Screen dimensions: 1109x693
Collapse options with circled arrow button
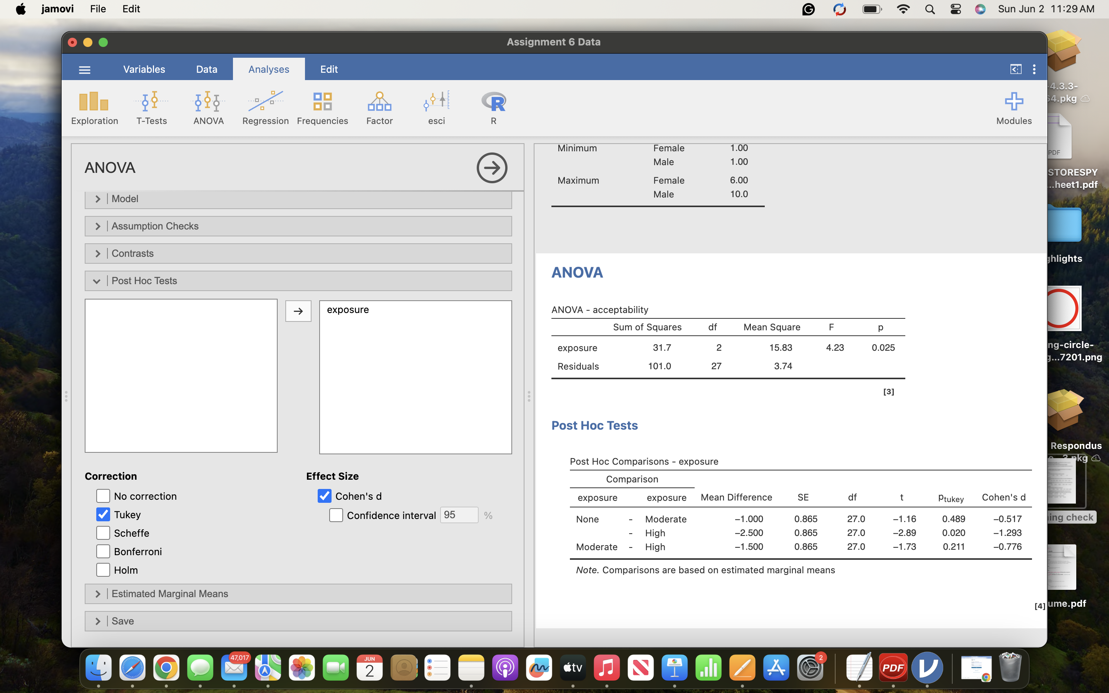[x=492, y=168]
